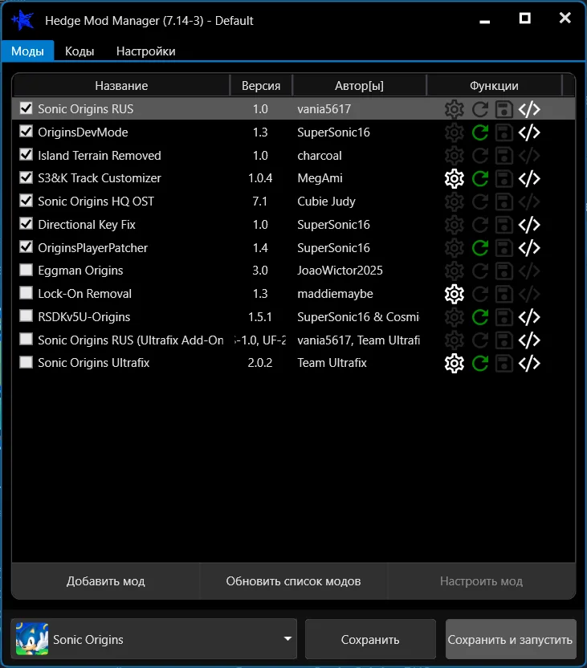This screenshot has width=587, height=668.
Task: Click the Добавить мод button
Action: click(106, 581)
